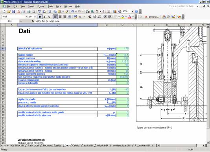Apply the Euro currency style

pos(90,17)
